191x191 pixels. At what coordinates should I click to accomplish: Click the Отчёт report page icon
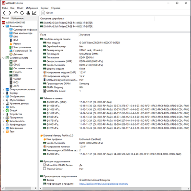coord(43,13)
